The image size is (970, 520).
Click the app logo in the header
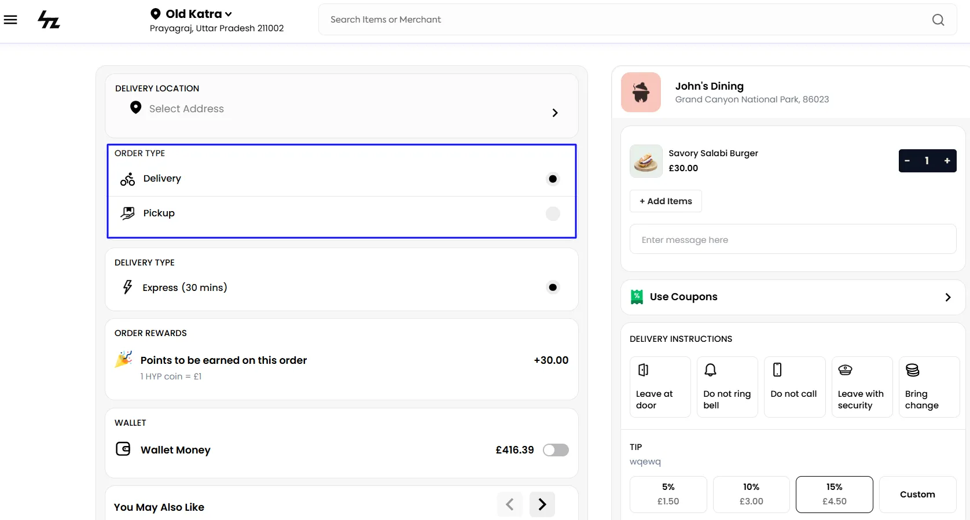click(49, 20)
